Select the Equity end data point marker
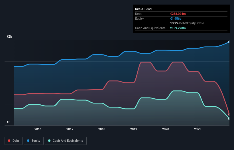The image size is (234, 150). [229, 42]
